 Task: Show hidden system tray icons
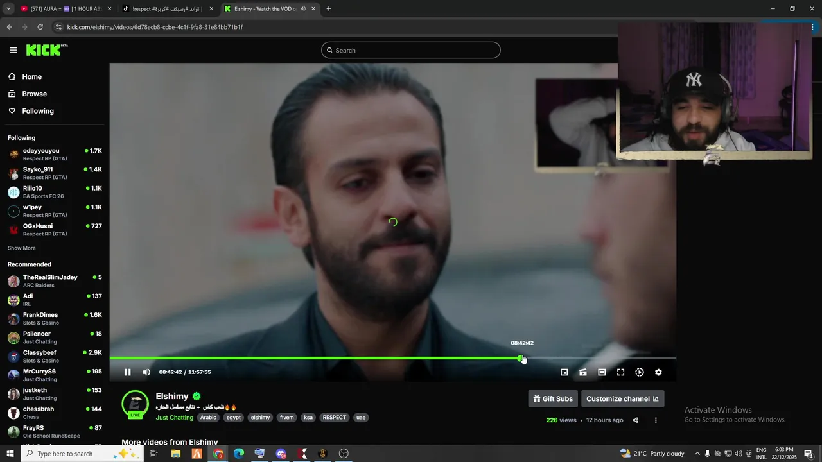[x=697, y=454]
